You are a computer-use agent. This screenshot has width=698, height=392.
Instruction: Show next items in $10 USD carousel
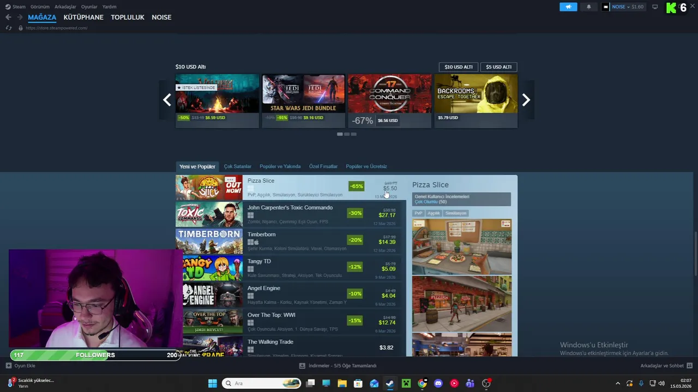coord(526,100)
